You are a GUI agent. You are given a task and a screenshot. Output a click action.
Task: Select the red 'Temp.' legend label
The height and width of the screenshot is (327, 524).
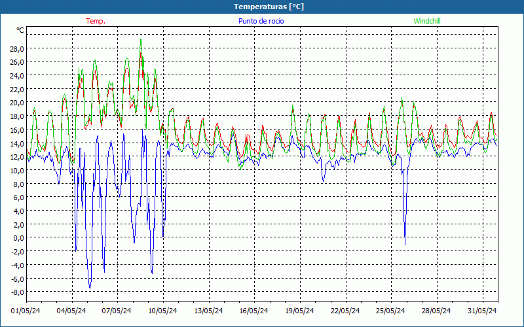pos(96,21)
